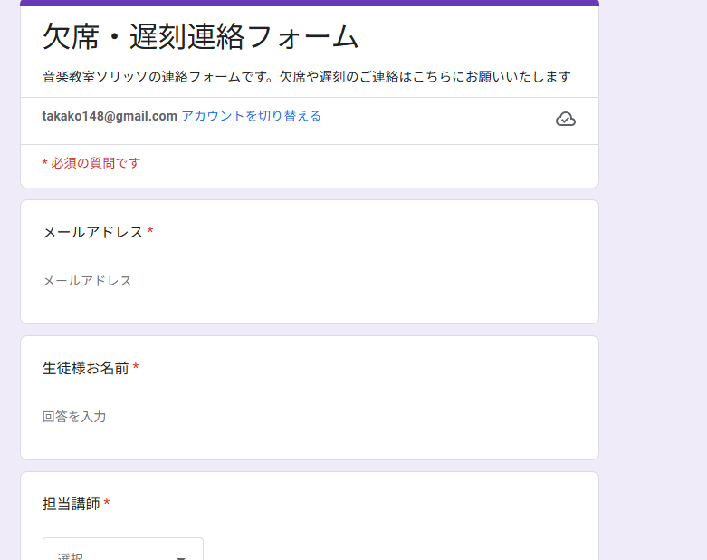707x560 pixels.
Task: Click the 生徒様お名前 answer field
Action: 176,417
